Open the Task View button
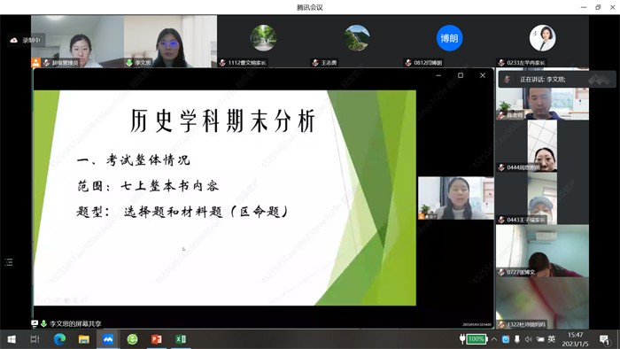Viewport: 620px width, 349px height. pos(35,339)
